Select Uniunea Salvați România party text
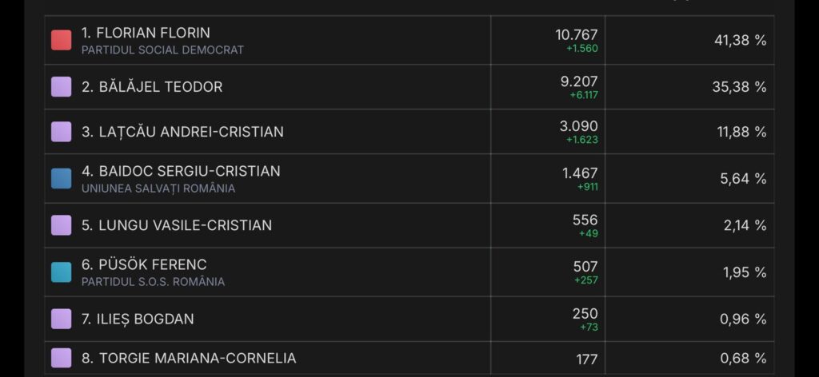This screenshot has height=377, width=819. [158, 188]
